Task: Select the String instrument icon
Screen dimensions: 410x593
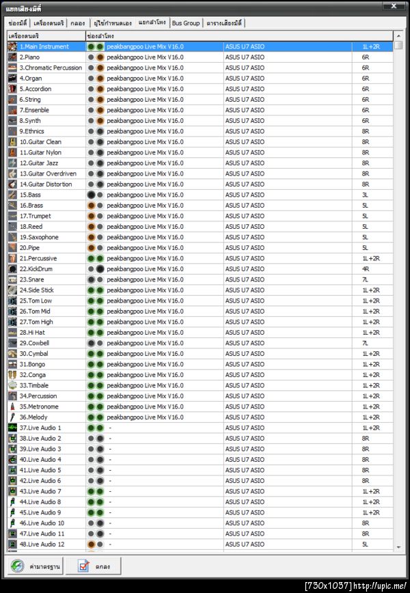Action: (x=12, y=100)
